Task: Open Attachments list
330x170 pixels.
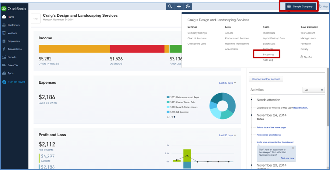Action: [231, 49]
